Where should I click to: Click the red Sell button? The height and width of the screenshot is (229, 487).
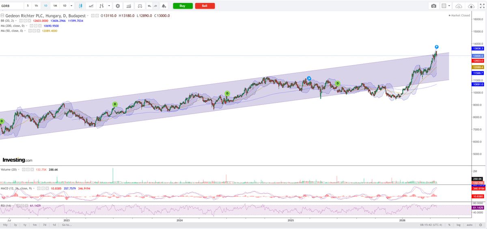(205, 6)
